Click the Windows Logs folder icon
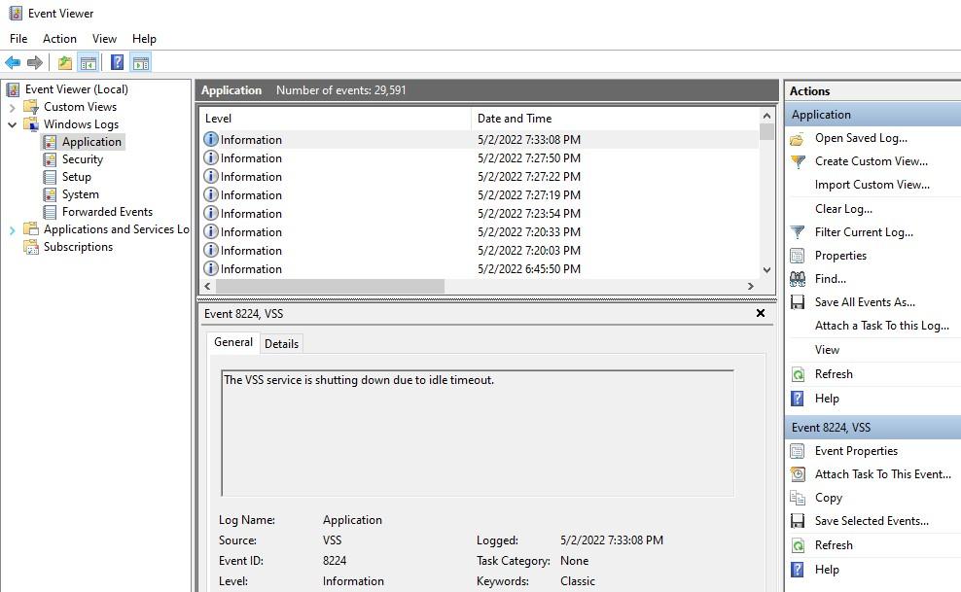This screenshot has width=961, height=592. 31,124
